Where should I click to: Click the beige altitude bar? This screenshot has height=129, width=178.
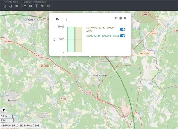point(78,40)
